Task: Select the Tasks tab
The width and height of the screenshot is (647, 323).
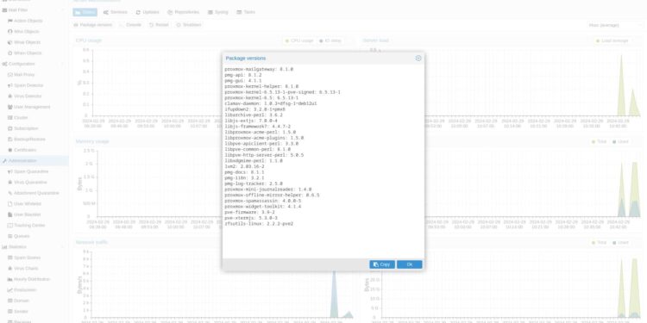Action: tap(246, 12)
